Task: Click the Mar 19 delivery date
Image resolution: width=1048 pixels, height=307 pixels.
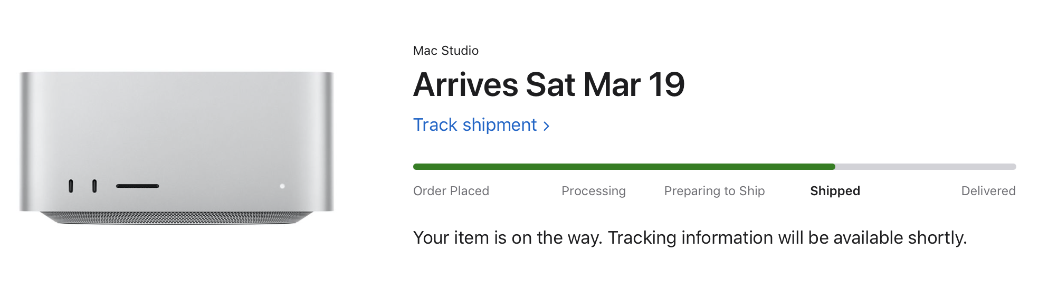Action: click(x=633, y=84)
